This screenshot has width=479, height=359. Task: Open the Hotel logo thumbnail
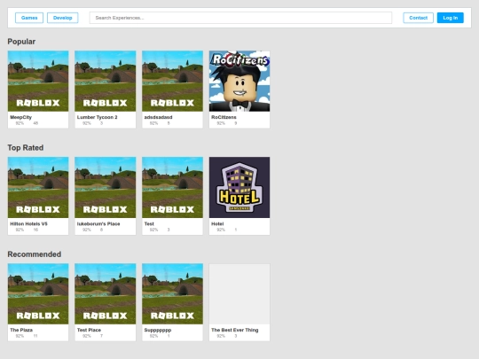click(239, 187)
